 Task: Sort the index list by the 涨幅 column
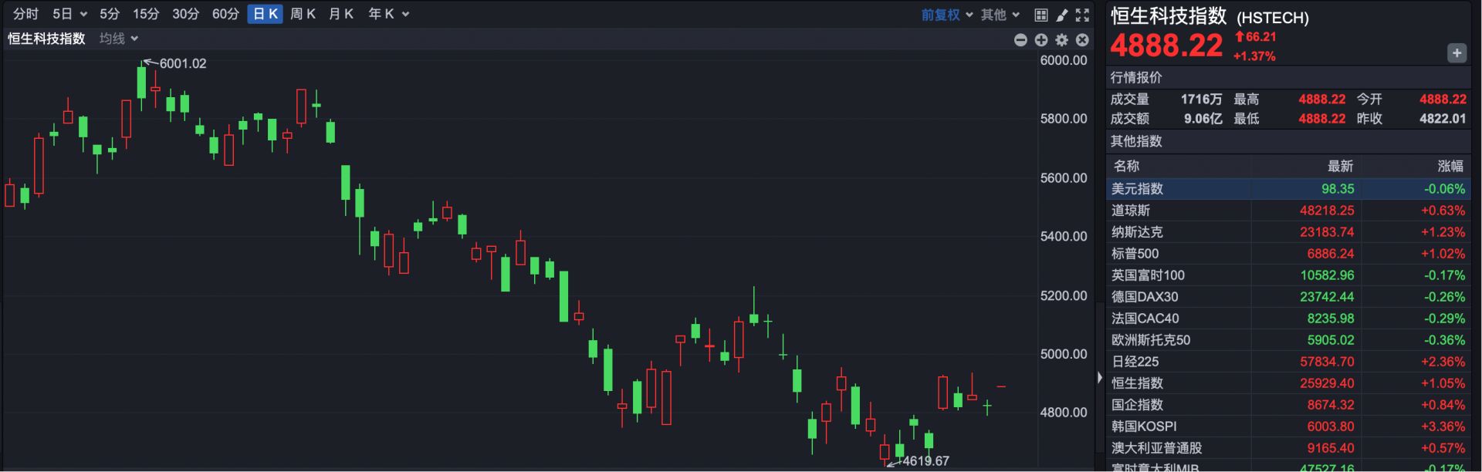tap(1450, 166)
